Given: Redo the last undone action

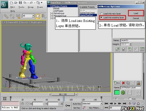Looking at the screenshot, I should point(31,3).
